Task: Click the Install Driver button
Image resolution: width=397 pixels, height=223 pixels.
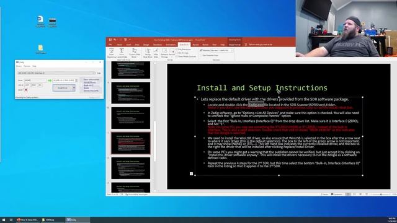Action: tap(63, 88)
